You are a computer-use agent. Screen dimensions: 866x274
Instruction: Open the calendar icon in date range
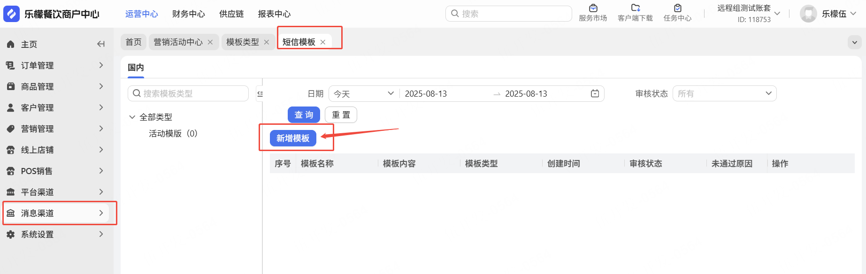pyautogui.click(x=595, y=93)
